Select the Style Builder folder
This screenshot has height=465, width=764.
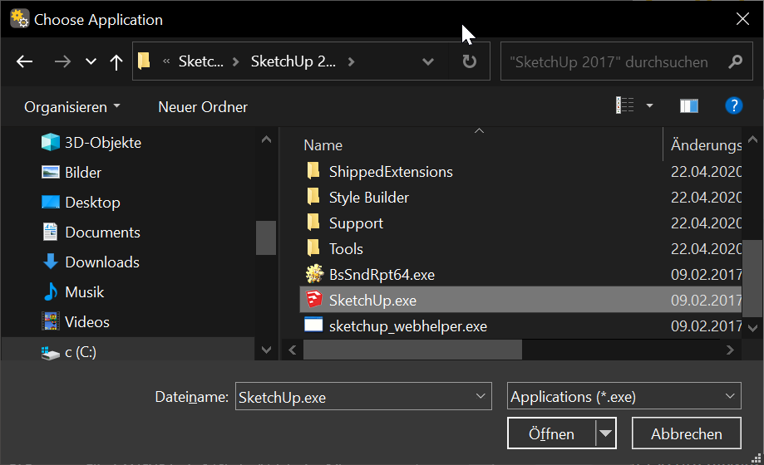(x=369, y=198)
